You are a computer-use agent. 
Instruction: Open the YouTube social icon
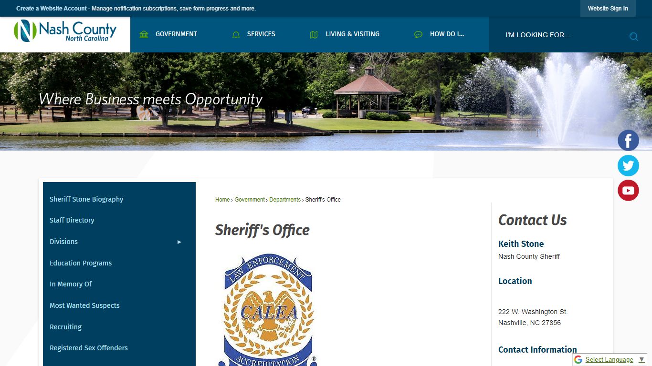pos(628,190)
